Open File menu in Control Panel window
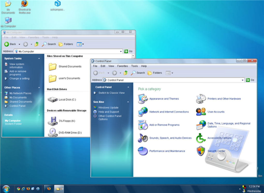The image size is (264, 193). 95,66
